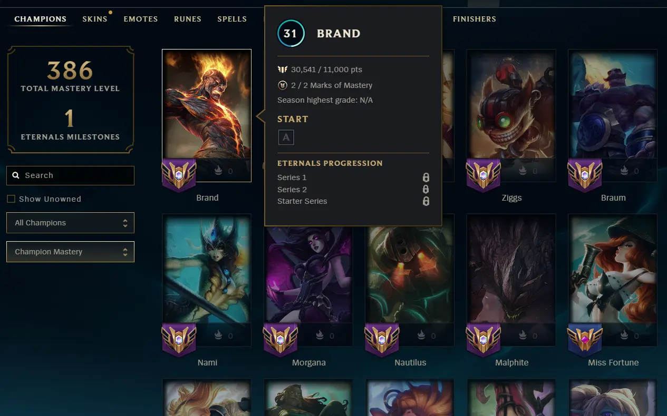Click the lock icon beside Series 1

click(x=426, y=177)
